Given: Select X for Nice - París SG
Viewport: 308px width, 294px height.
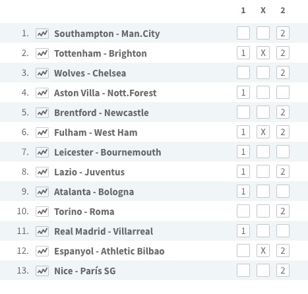Looking at the screenshot, I should tap(263, 270).
